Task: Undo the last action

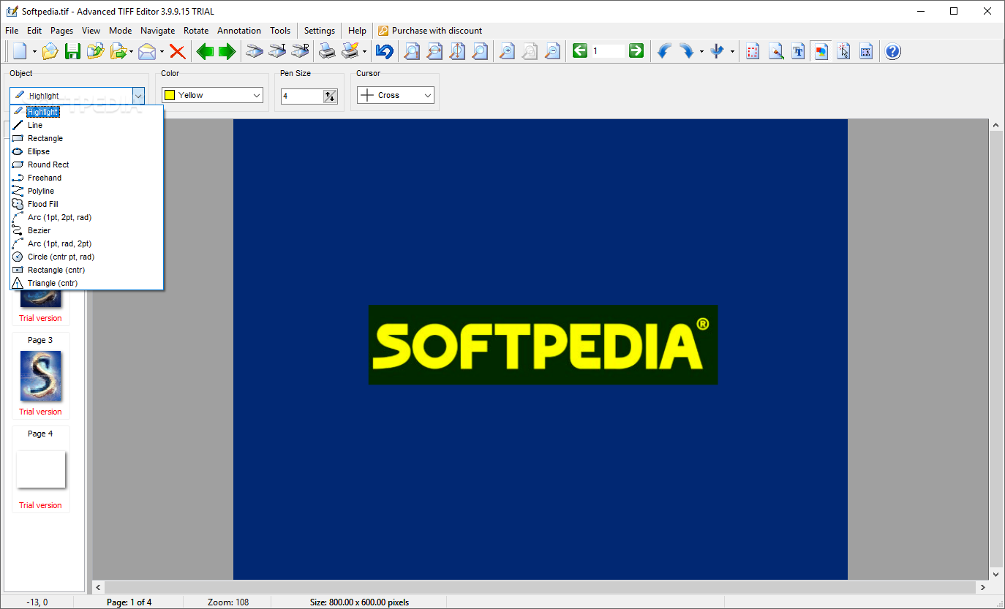Action: 385,51
